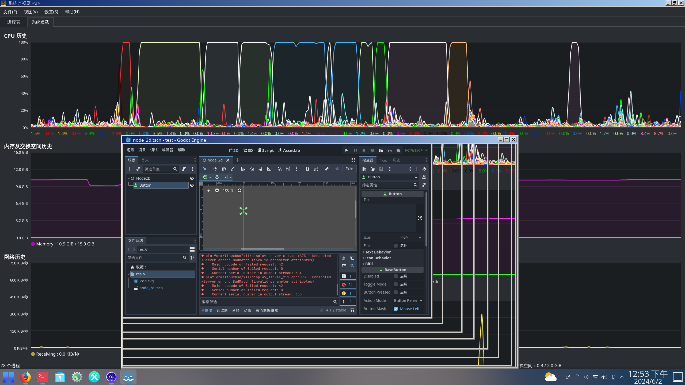Open the Forward+ renderer dropdown
Image resolution: width=685 pixels, height=385 pixels.
[x=416, y=150]
